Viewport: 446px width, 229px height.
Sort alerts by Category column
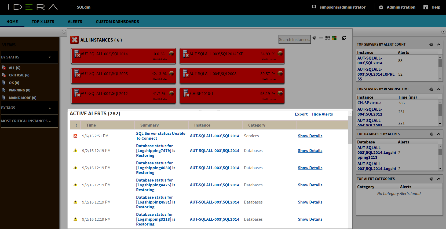257,125
